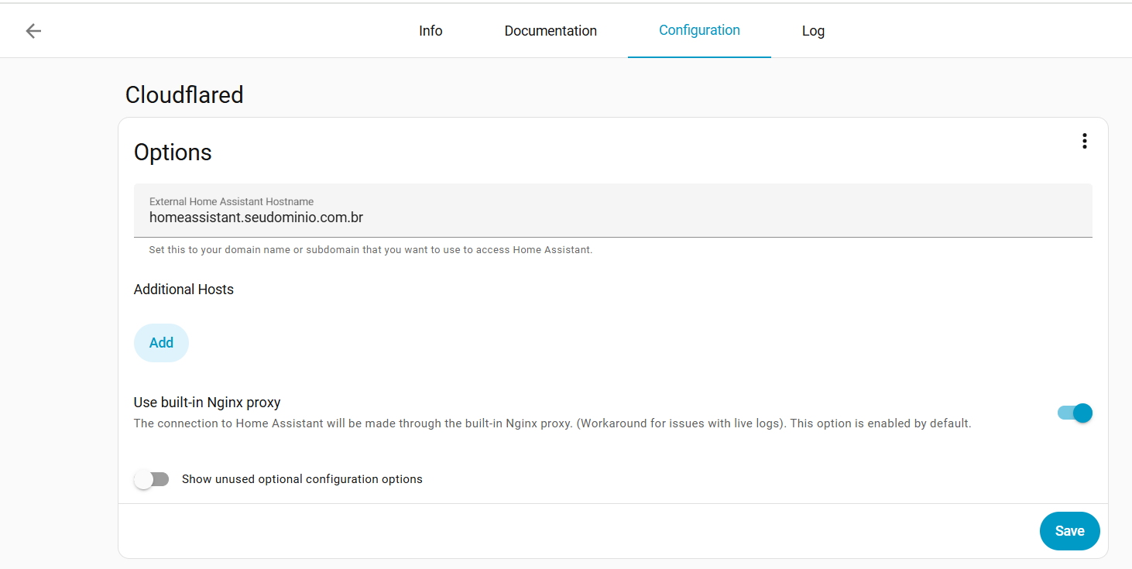Enable the unused options visibility switch
The width and height of the screenshot is (1132, 569).
click(152, 478)
